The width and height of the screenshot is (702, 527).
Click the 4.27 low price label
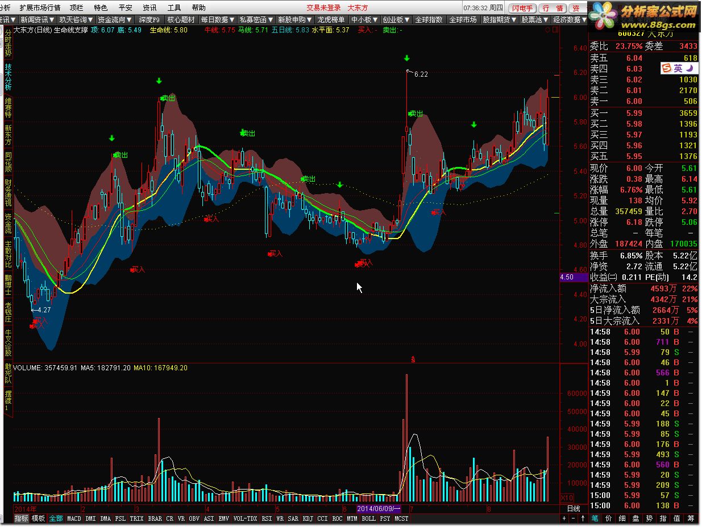pyautogui.click(x=43, y=310)
